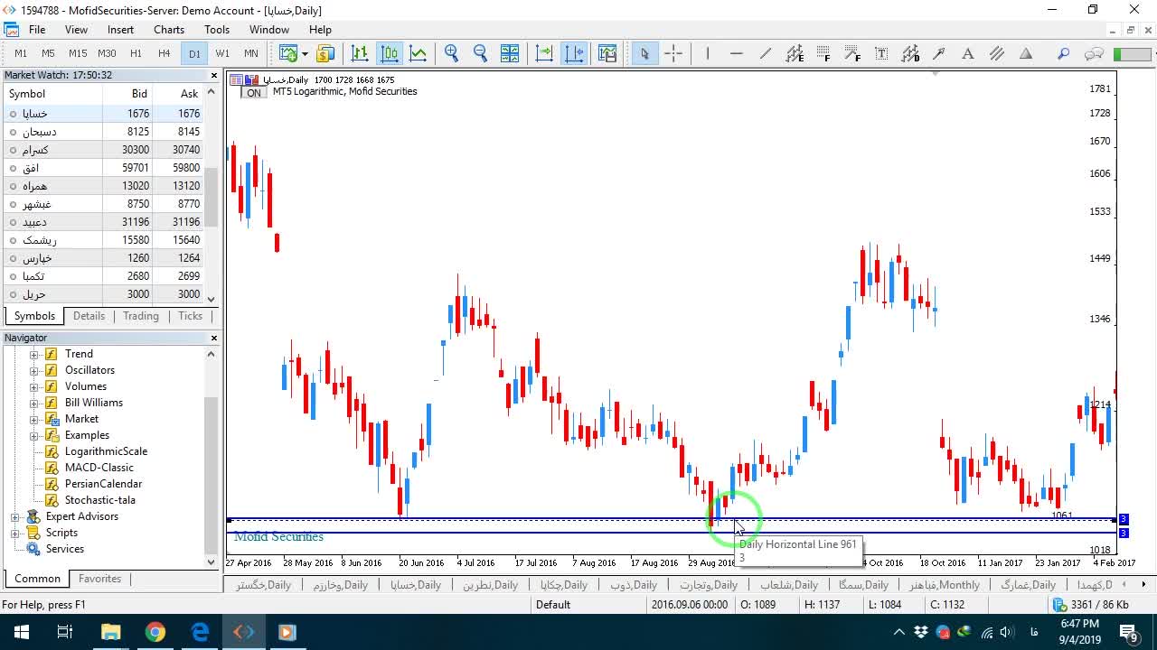Expand the Volumes folder

pos(34,386)
